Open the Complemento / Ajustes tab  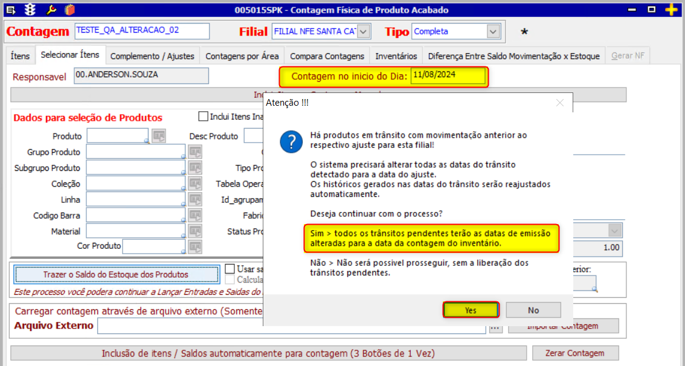152,56
